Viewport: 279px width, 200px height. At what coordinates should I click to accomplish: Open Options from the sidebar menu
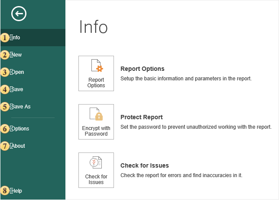pyautogui.click(x=20, y=129)
